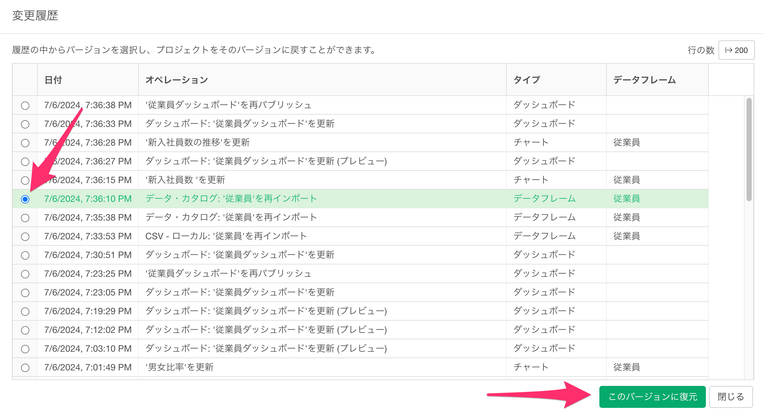The height and width of the screenshot is (414, 763).
Task: Choose the 7:36:28 PM chart update version
Action: click(x=25, y=143)
